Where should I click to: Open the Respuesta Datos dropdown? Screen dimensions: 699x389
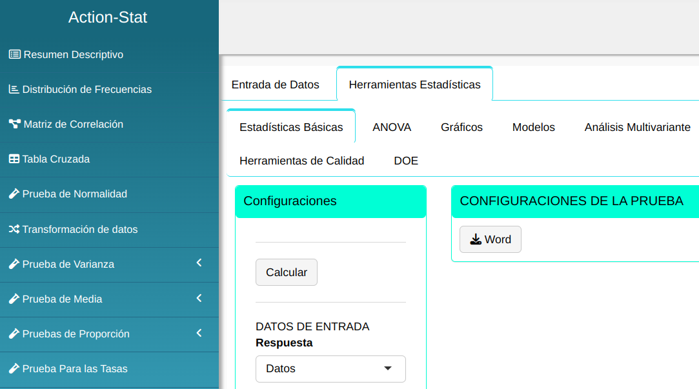point(330,369)
